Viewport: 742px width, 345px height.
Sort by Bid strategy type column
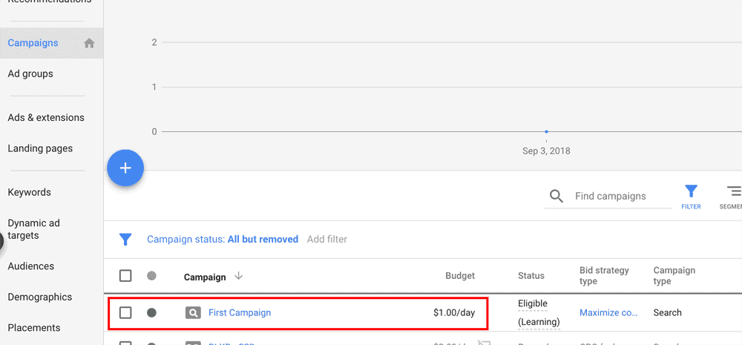point(604,276)
